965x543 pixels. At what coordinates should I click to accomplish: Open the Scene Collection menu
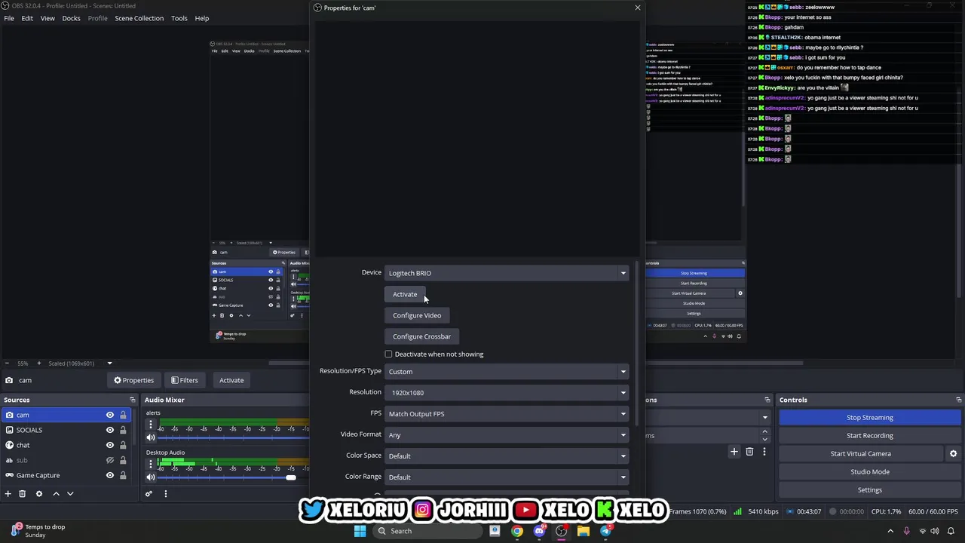[x=139, y=18]
